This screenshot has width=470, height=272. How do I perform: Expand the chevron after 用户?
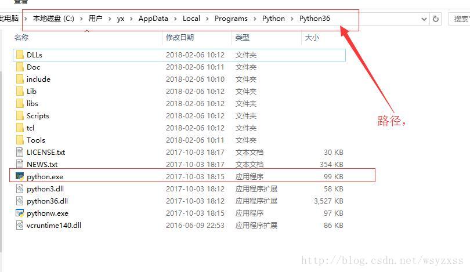[110, 19]
